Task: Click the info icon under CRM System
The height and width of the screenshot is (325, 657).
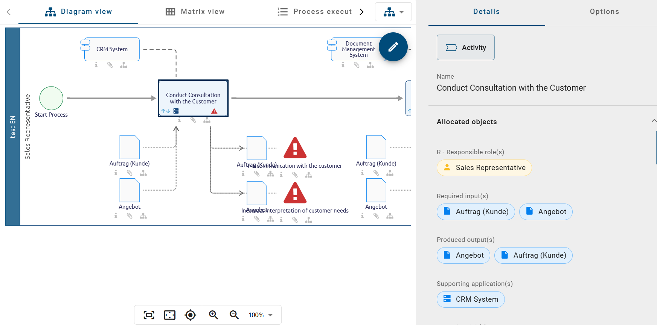Action: (96, 65)
